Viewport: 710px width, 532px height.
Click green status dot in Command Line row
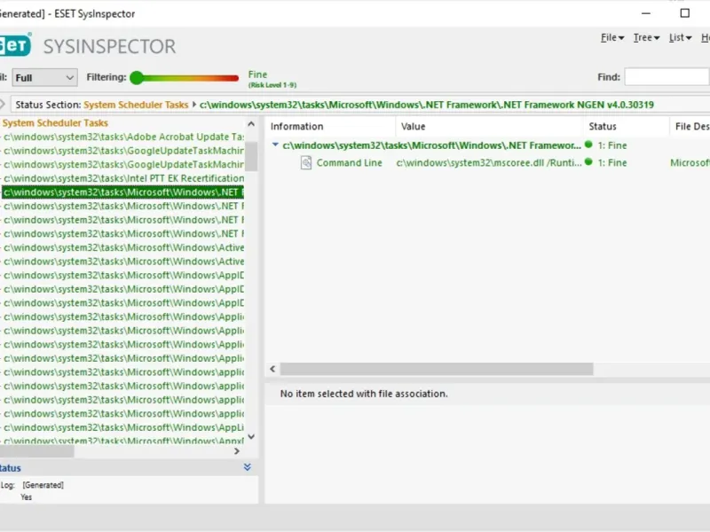click(x=588, y=161)
